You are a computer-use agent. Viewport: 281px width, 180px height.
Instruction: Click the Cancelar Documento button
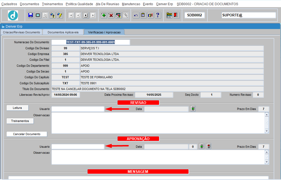27,134
